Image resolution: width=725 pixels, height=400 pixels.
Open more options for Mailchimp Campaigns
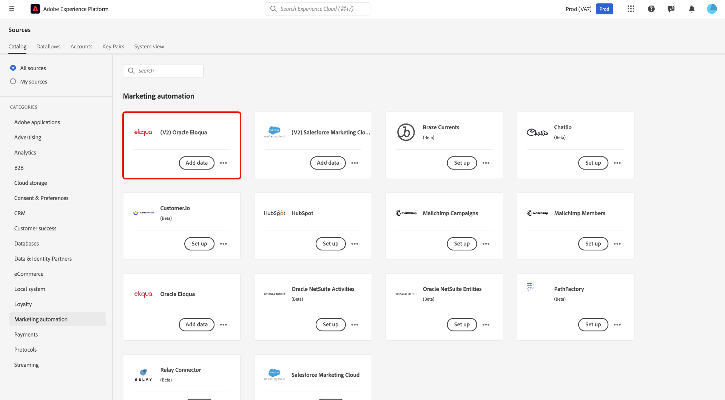pos(486,244)
